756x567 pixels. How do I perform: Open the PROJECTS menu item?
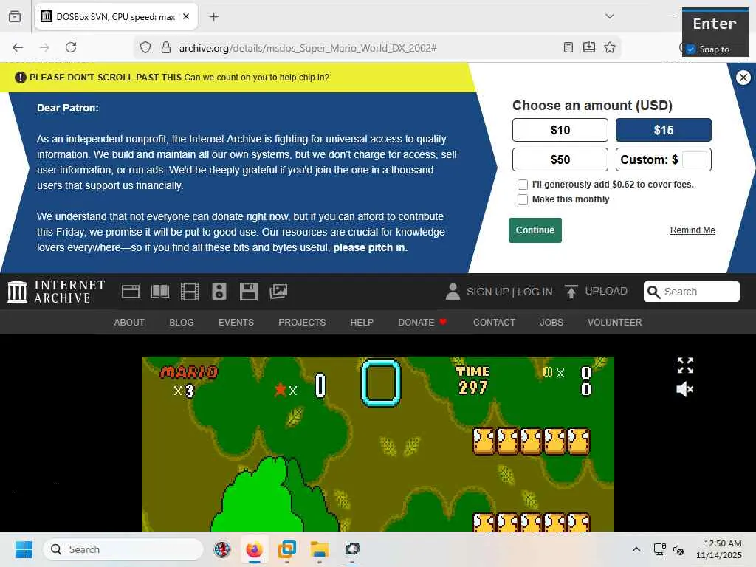[302, 322]
